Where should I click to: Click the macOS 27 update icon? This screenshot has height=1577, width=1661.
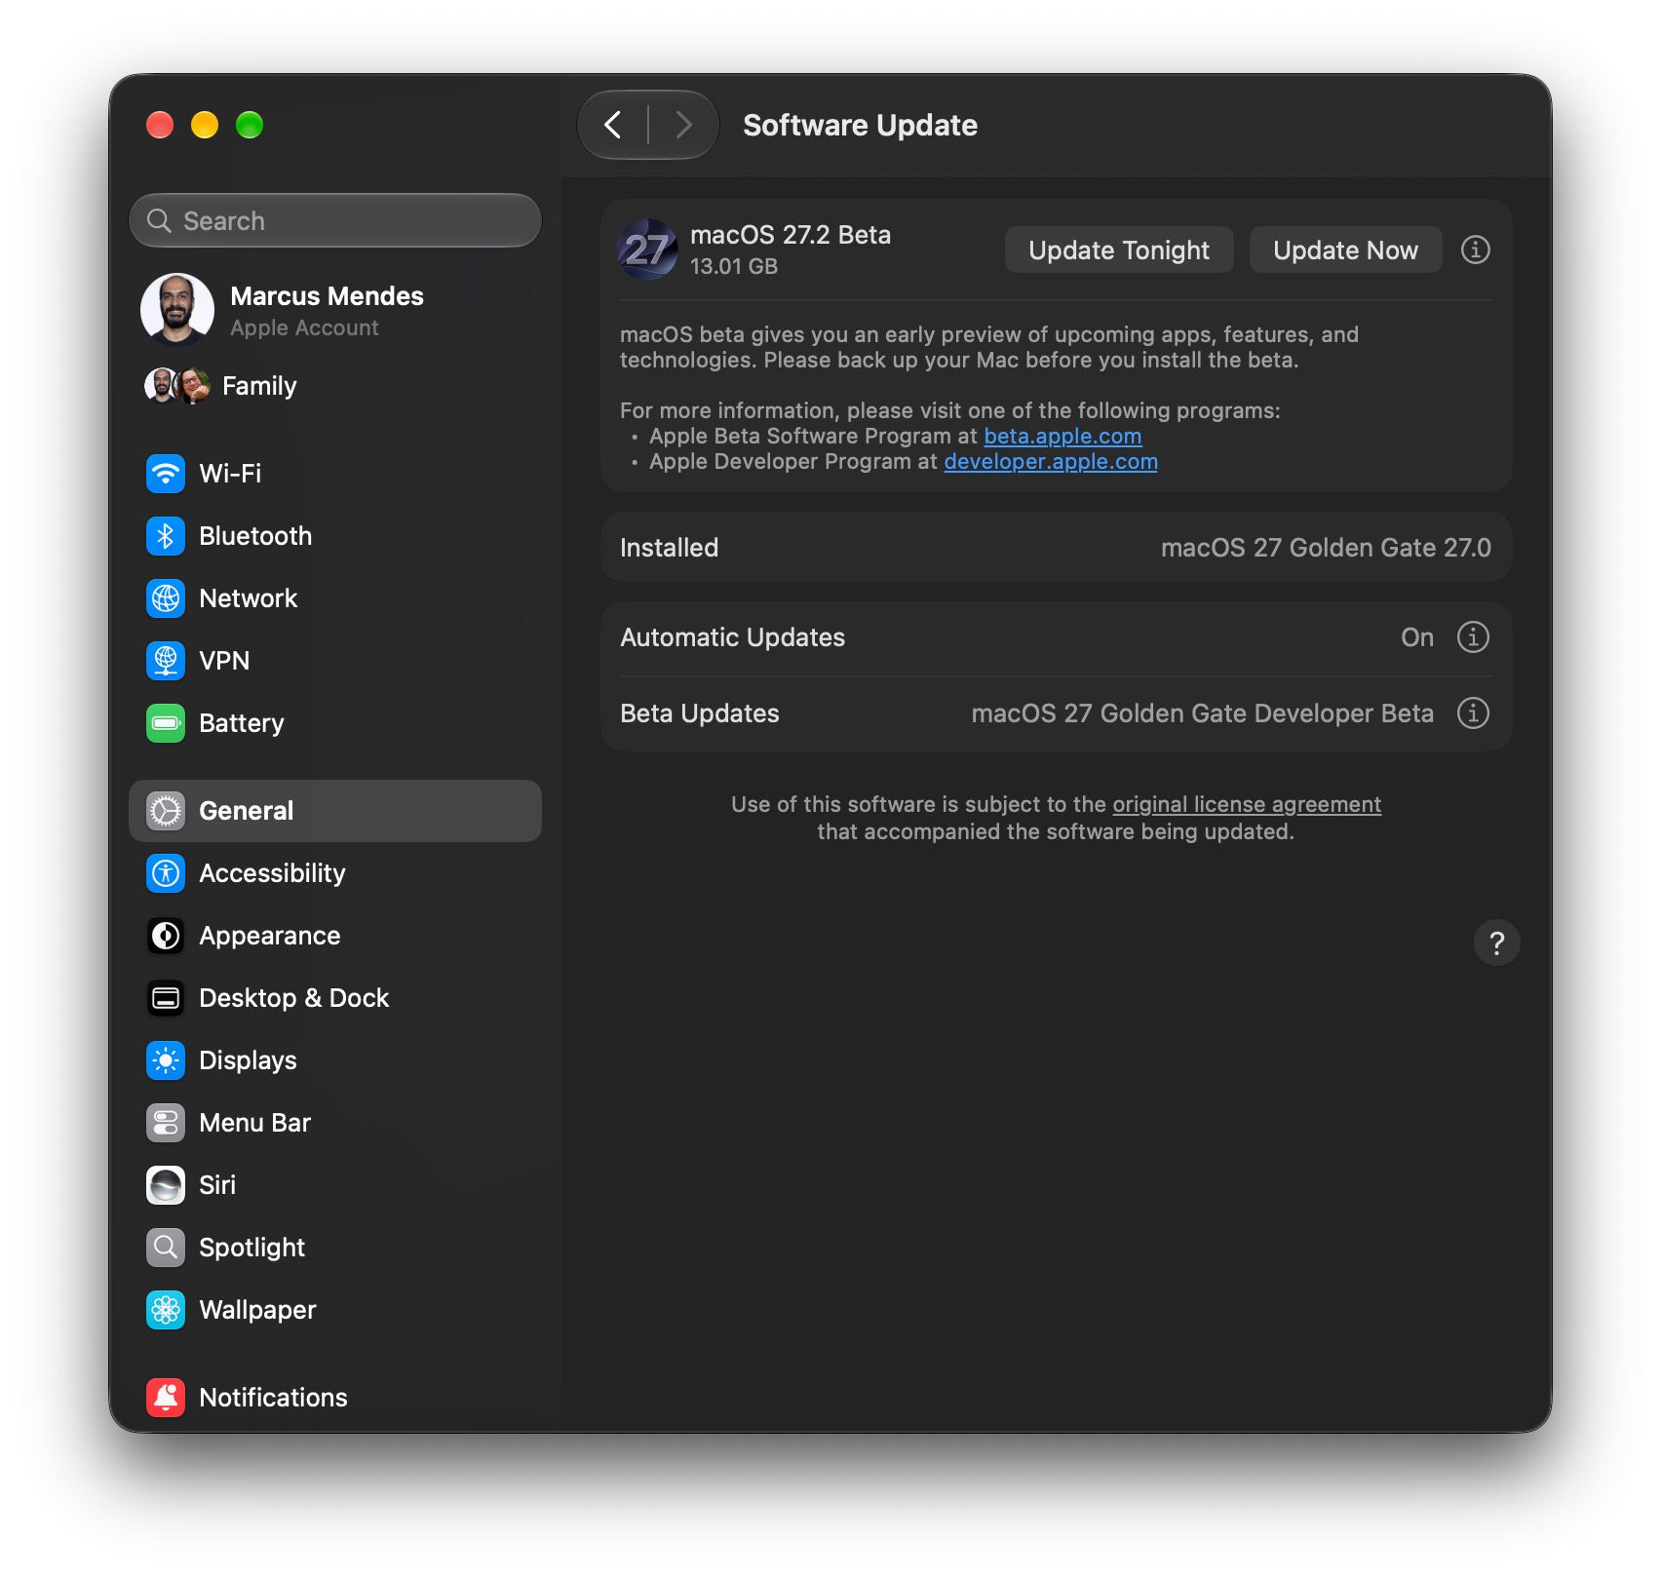(x=647, y=250)
